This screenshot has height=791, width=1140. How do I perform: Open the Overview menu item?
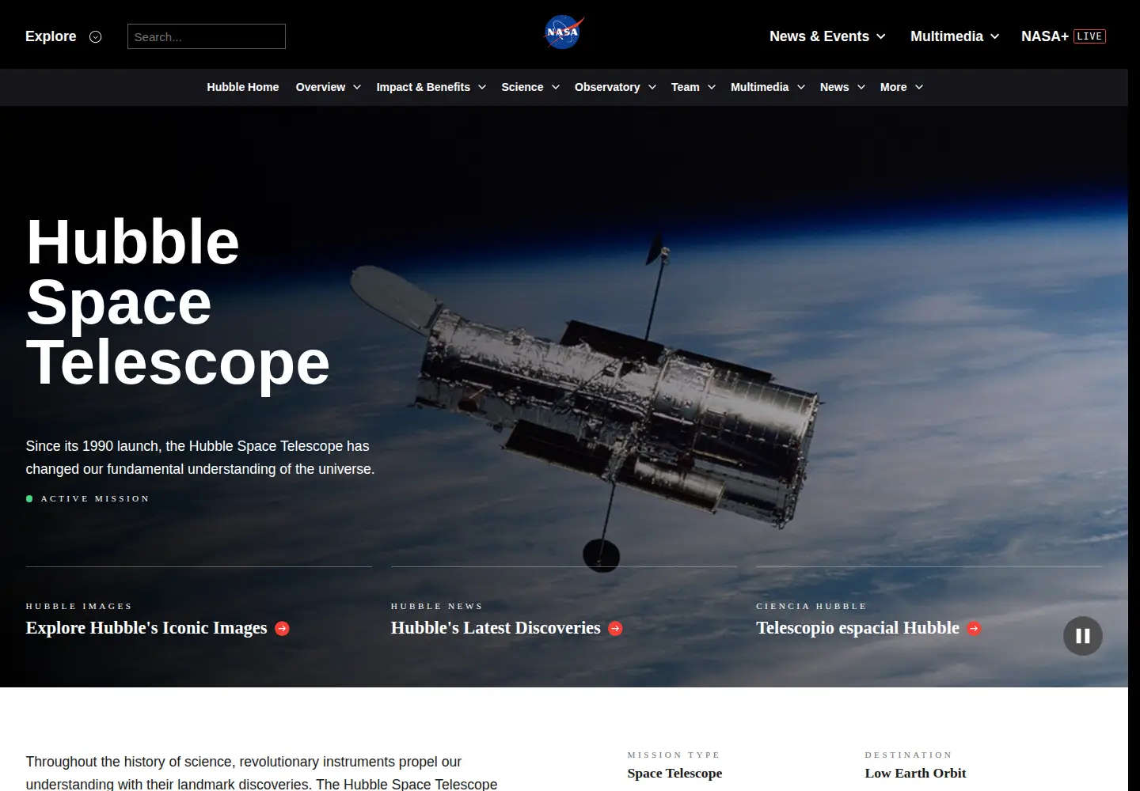(321, 87)
